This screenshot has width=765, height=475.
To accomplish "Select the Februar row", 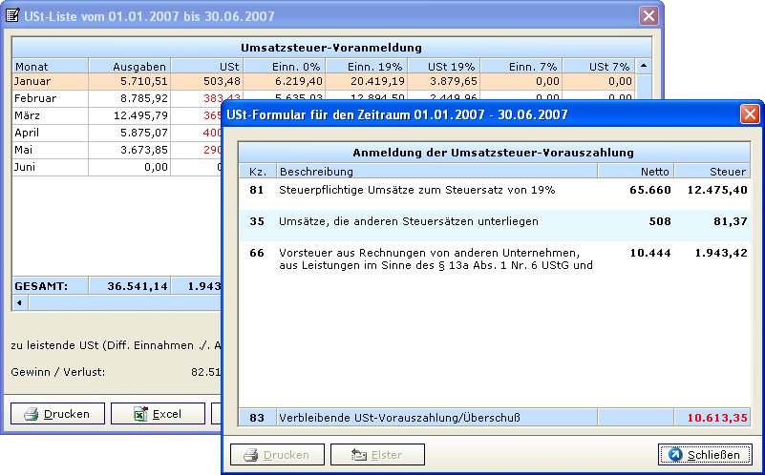I will tap(48, 98).
